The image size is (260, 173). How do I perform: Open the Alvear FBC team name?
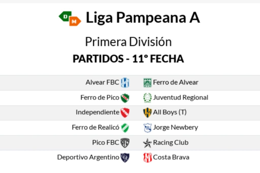point(102,82)
